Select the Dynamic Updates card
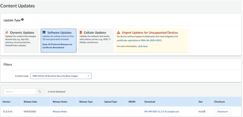 pos(21,40)
